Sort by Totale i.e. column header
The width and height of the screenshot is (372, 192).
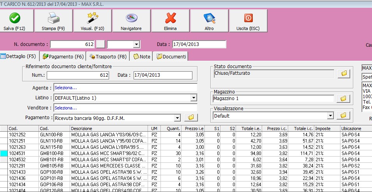pyautogui.click(x=250, y=129)
